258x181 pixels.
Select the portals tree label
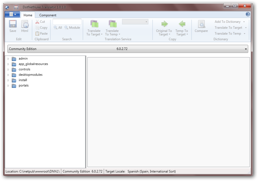tap(24, 85)
